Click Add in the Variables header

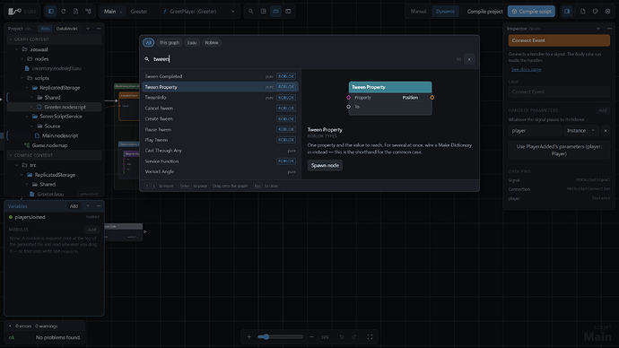74,206
